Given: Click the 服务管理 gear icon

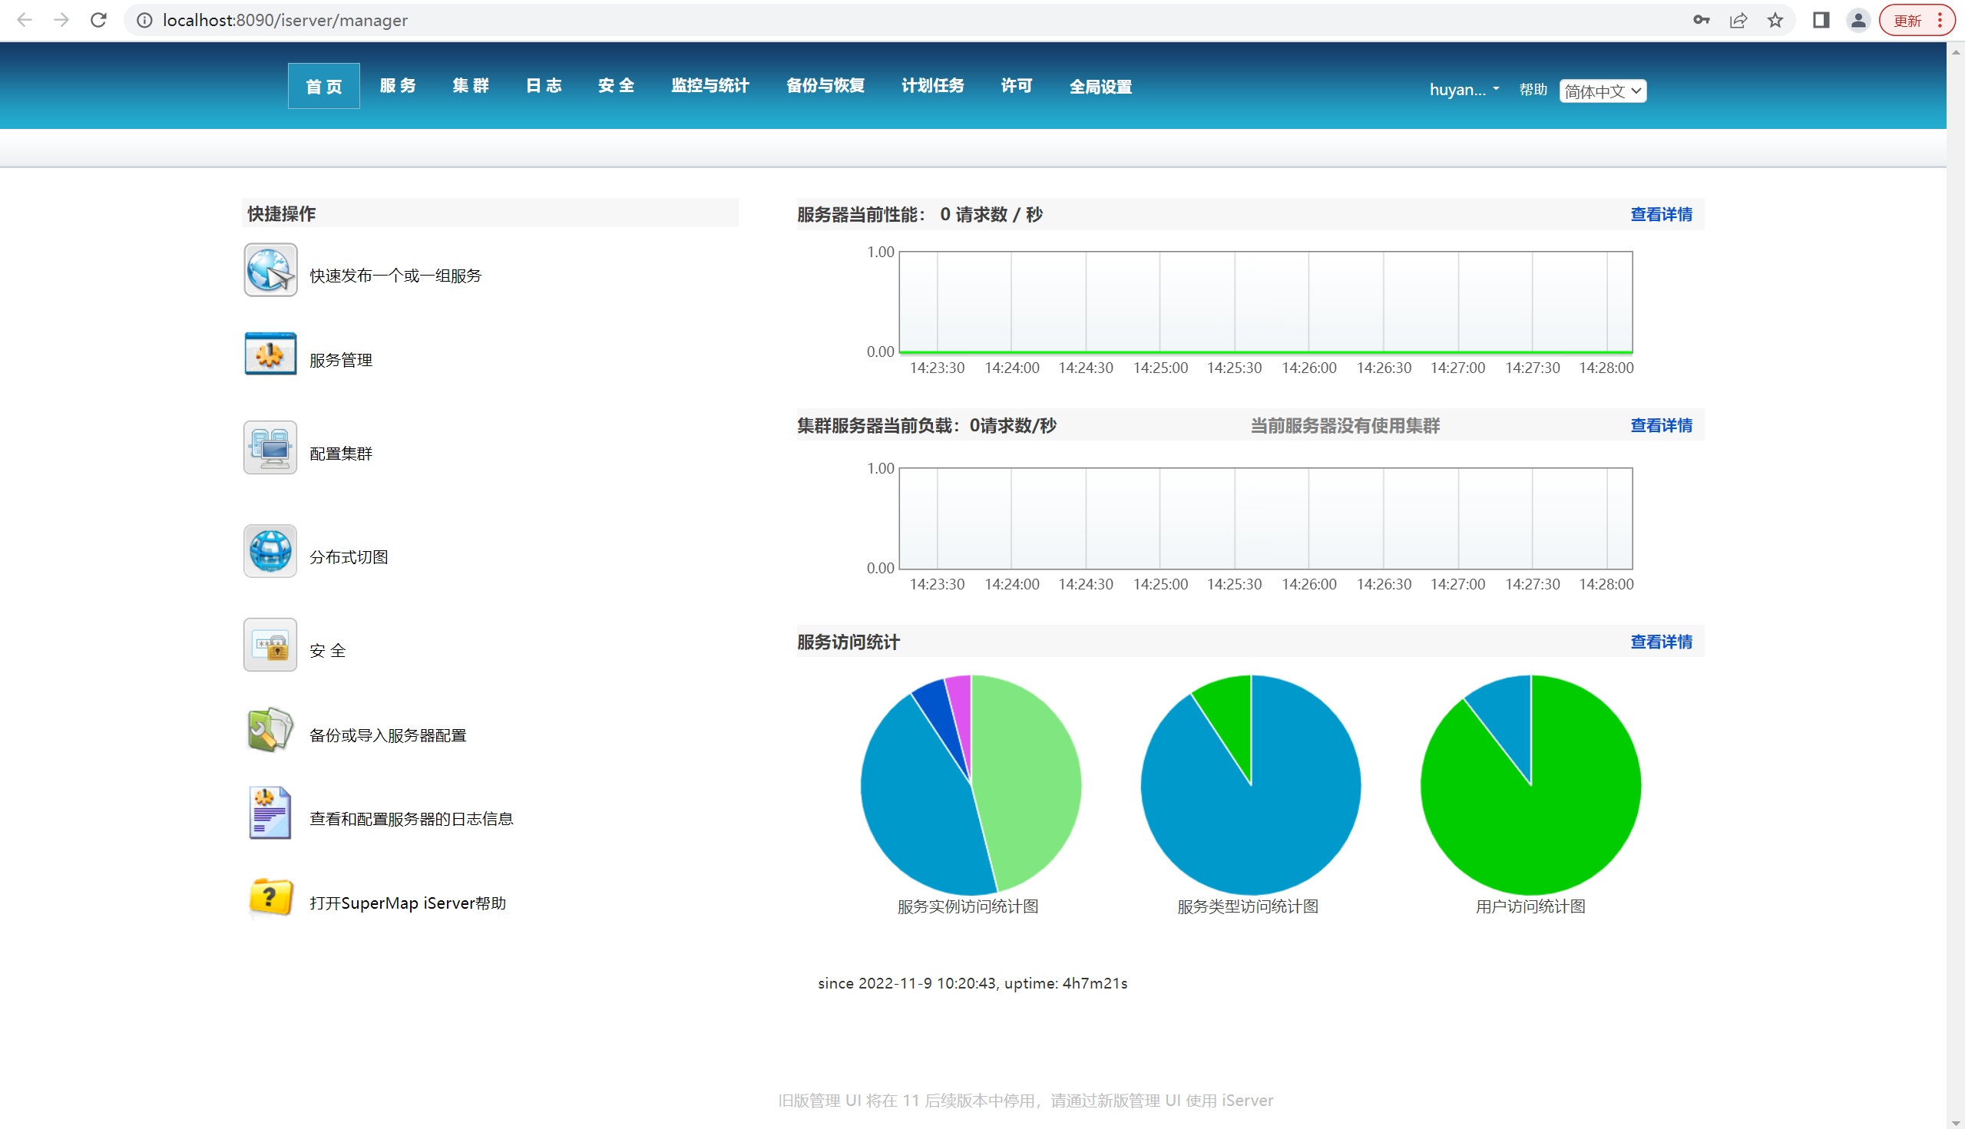Looking at the screenshot, I should coord(270,354).
